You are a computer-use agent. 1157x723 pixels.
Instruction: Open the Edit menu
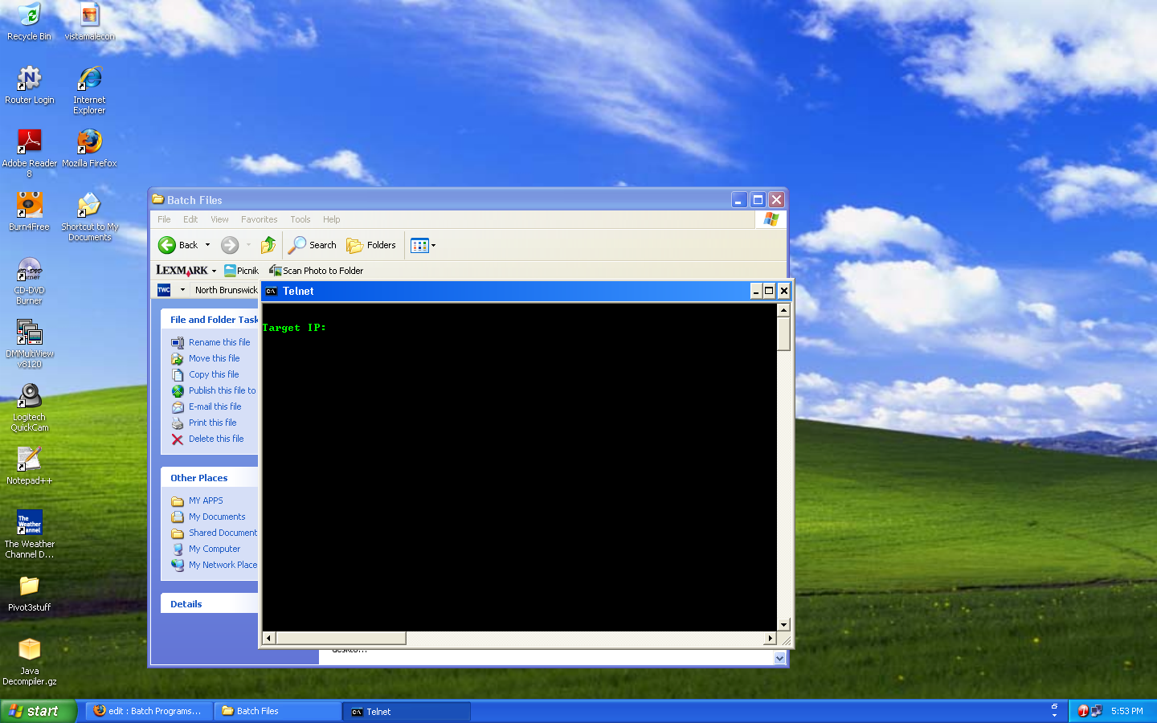pyautogui.click(x=190, y=219)
